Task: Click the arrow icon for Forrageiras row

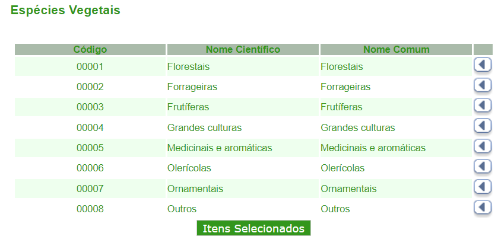Action: pos(483,85)
